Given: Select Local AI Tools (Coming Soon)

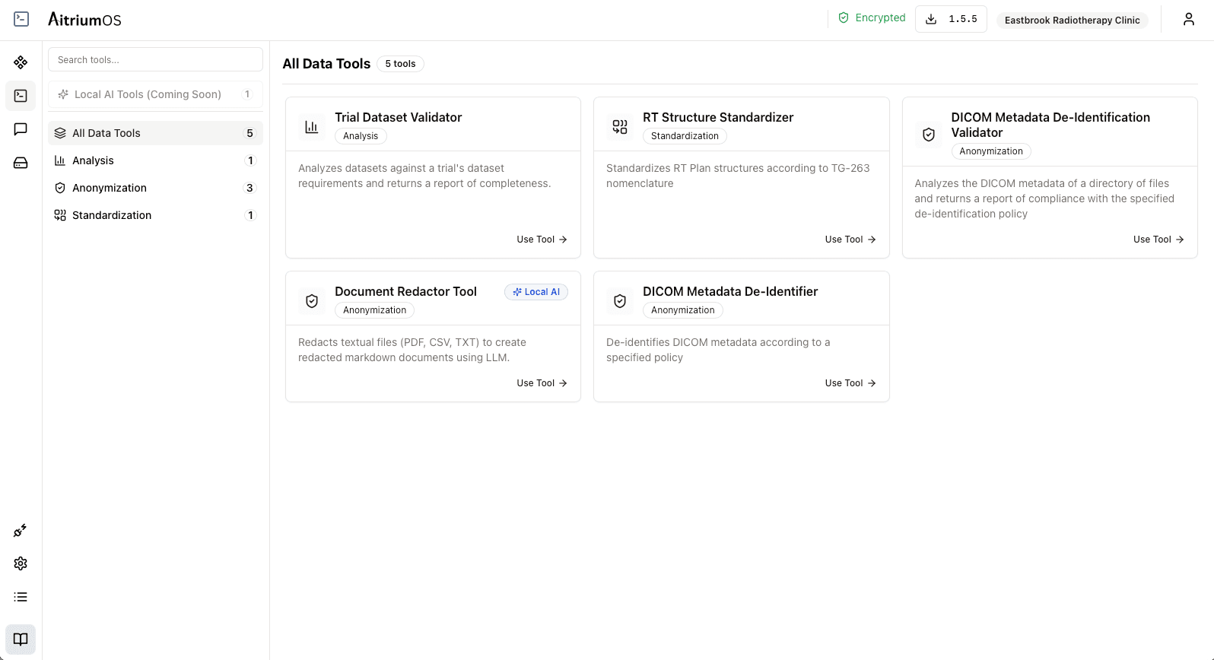Looking at the screenshot, I should pyautogui.click(x=155, y=94).
